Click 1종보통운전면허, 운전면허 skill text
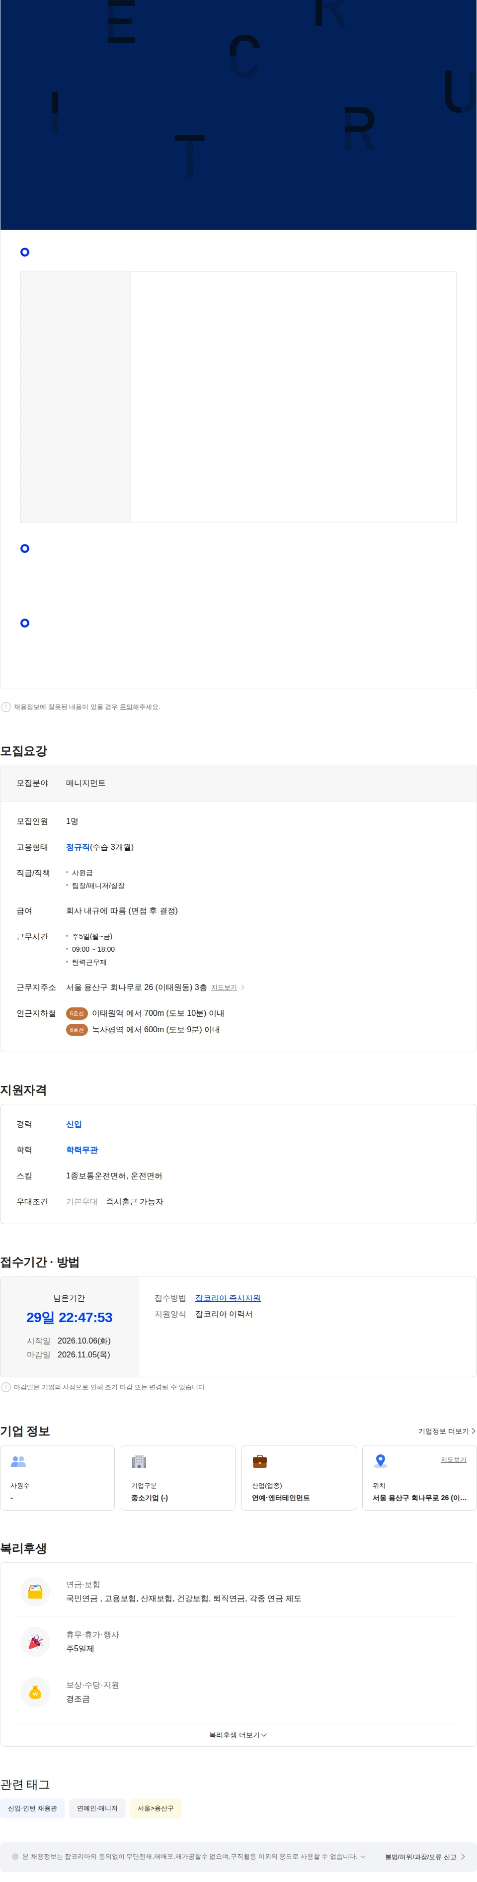Viewport: 477px width, 1882px height. click(114, 1175)
